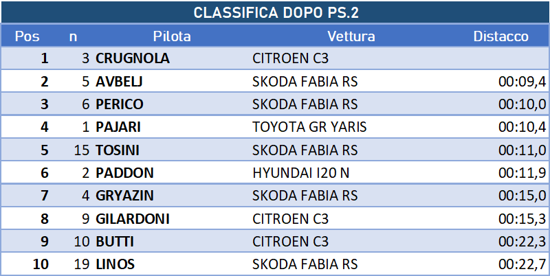
Task: Click the PAJARI driver name
Action: tap(118, 127)
